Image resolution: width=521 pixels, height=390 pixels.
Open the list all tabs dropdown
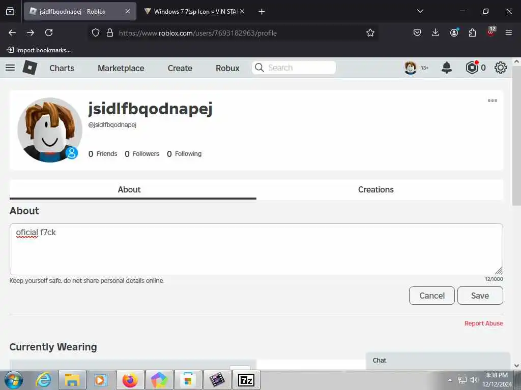[420, 12]
